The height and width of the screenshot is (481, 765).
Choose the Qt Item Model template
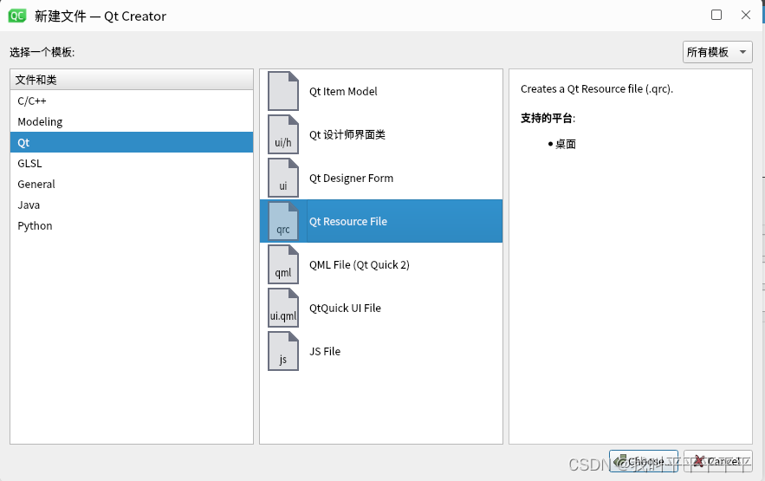[x=381, y=91]
